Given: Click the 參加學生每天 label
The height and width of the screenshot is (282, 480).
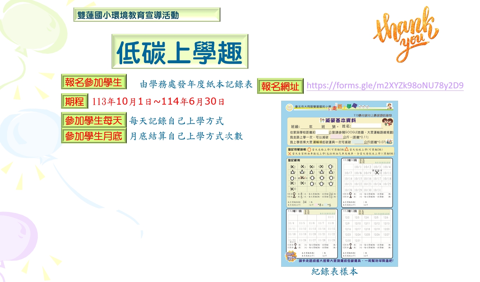Looking at the screenshot, I should coord(94,121).
